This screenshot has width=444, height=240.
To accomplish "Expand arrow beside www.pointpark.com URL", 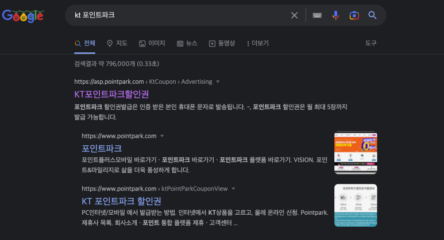I will coord(162,136).
